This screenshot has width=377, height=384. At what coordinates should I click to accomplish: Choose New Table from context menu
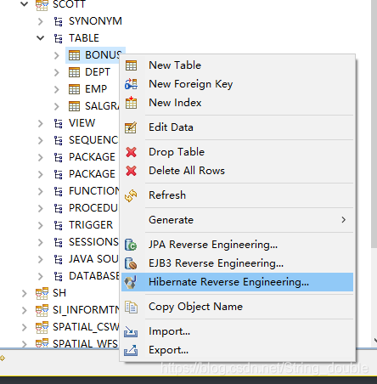tap(237, 65)
